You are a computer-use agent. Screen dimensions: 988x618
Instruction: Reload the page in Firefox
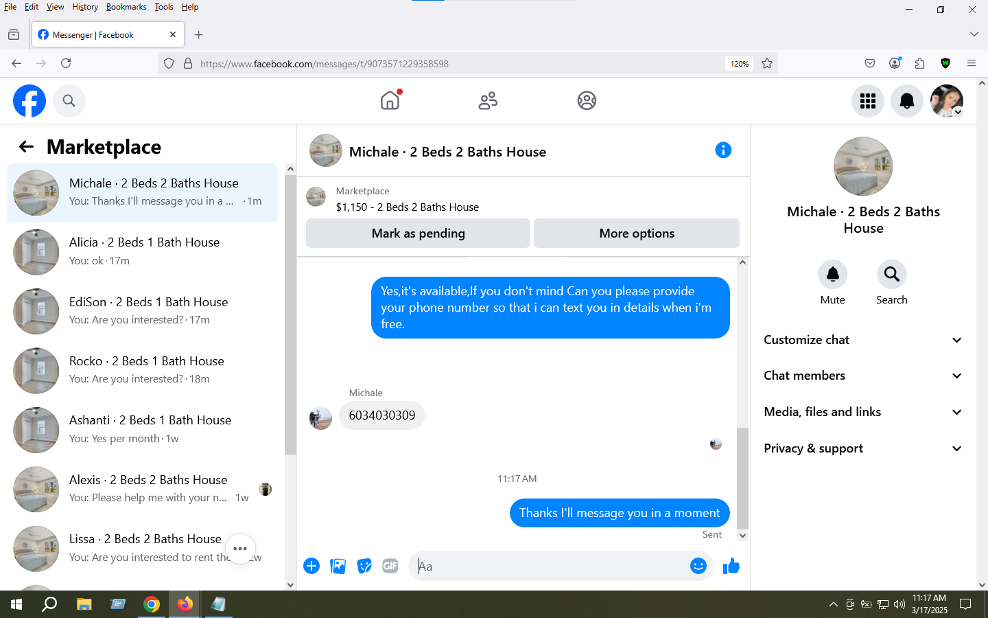click(x=66, y=63)
